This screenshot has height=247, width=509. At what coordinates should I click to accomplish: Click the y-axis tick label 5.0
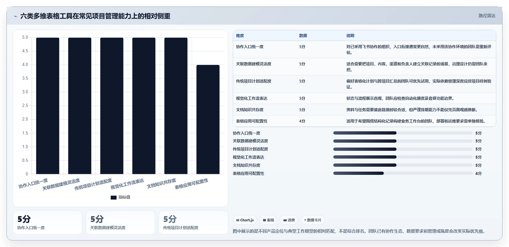point(25,37)
